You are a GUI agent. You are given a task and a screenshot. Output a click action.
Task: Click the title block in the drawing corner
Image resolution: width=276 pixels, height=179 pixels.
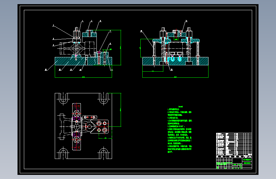pos(234,163)
